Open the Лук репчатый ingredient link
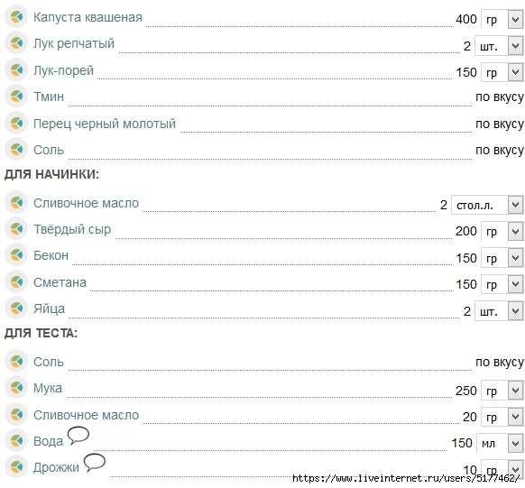525x488 pixels. coord(74,44)
